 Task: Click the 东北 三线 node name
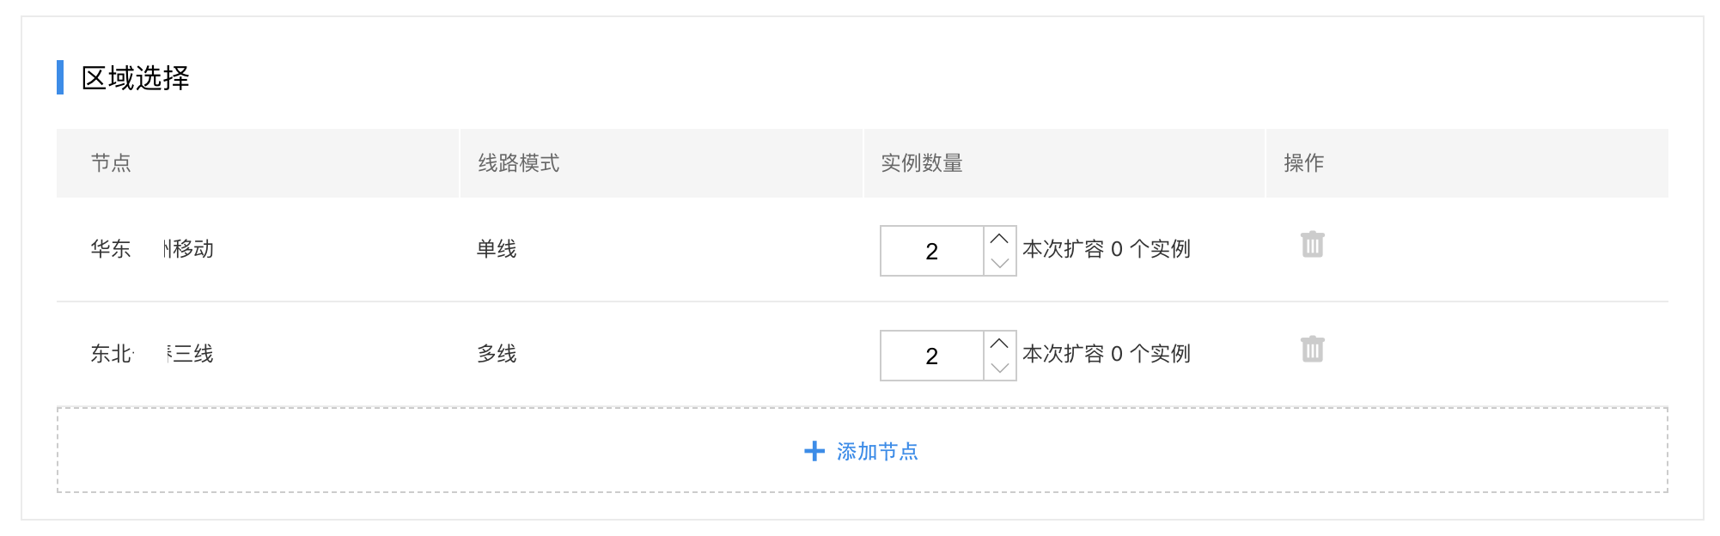(152, 354)
